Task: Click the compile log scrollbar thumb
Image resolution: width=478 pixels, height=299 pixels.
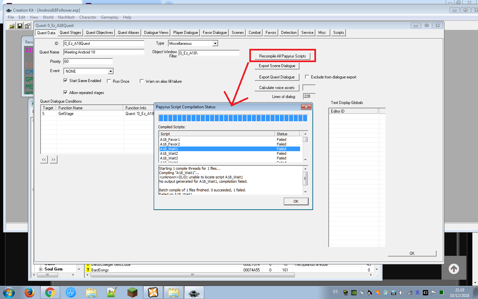Action: pos(305,178)
